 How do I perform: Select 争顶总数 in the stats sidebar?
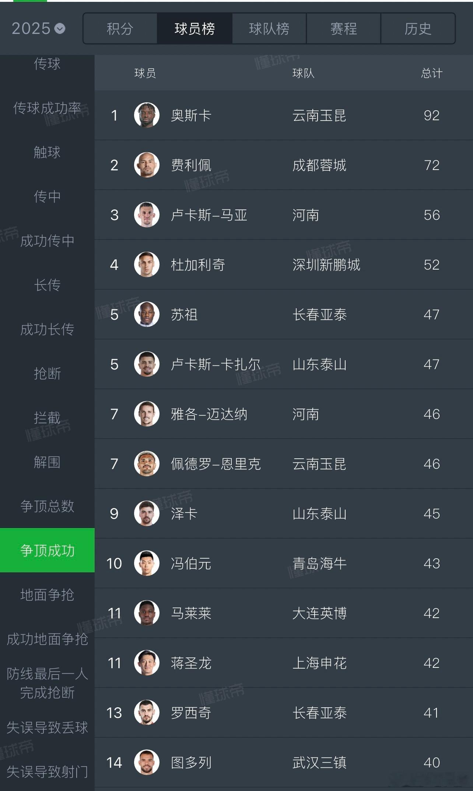[47, 506]
